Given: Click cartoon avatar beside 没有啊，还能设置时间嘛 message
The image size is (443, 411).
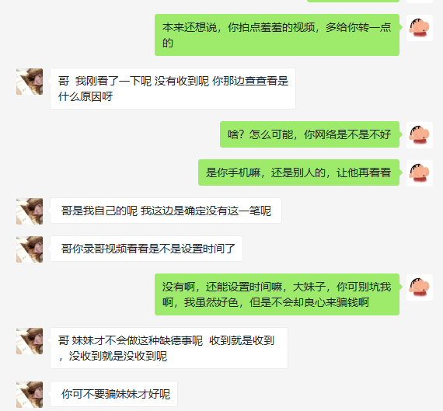Looking at the screenshot, I should pyautogui.click(x=420, y=287).
